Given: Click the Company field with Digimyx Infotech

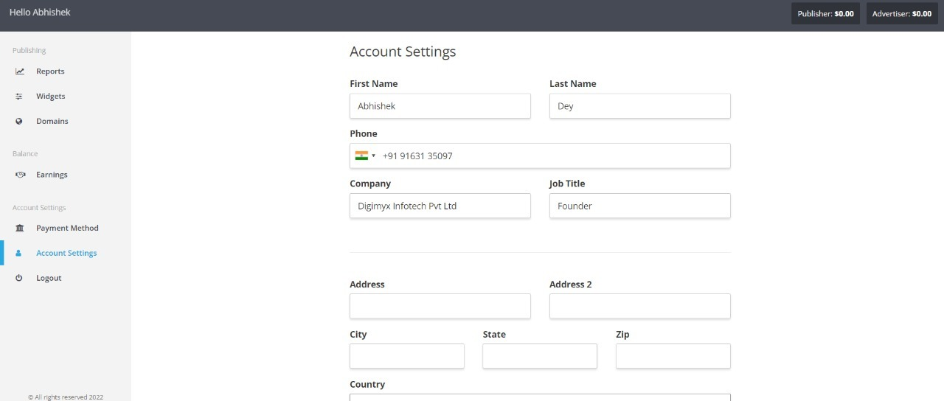Looking at the screenshot, I should point(440,206).
